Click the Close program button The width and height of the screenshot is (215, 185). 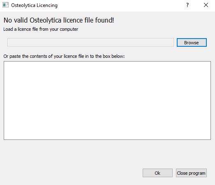tap(191, 173)
